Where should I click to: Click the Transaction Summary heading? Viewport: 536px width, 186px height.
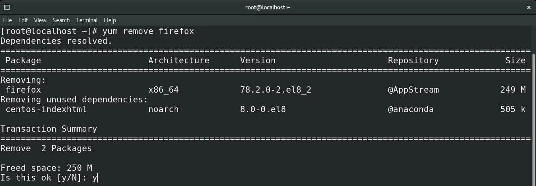pos(49,129)
